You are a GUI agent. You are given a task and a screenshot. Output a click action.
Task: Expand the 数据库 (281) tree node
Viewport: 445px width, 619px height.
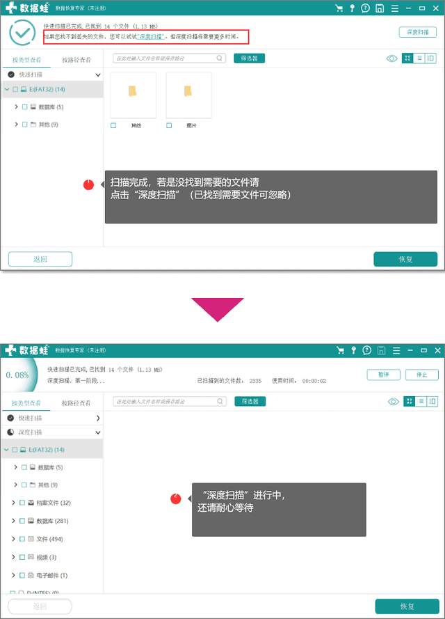coord(13,521)
